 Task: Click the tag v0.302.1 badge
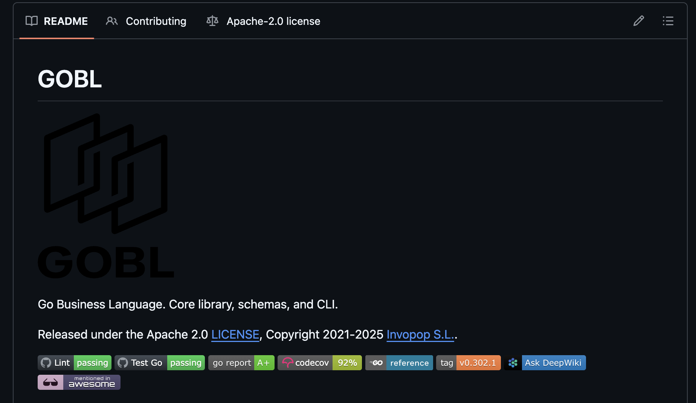coord(468,363)
